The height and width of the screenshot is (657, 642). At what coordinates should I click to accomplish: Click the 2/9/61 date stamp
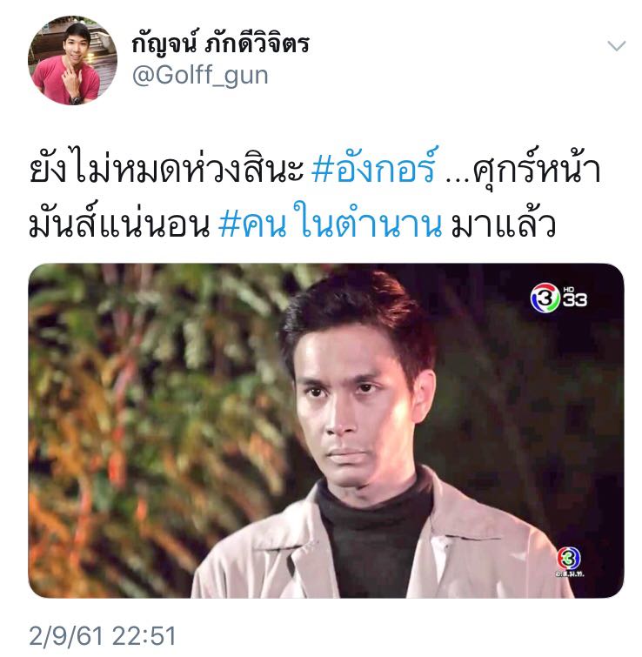(67, 635)
